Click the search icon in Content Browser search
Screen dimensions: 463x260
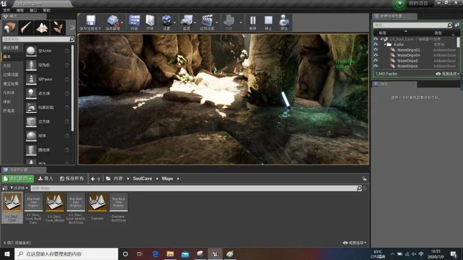(359, 188)
